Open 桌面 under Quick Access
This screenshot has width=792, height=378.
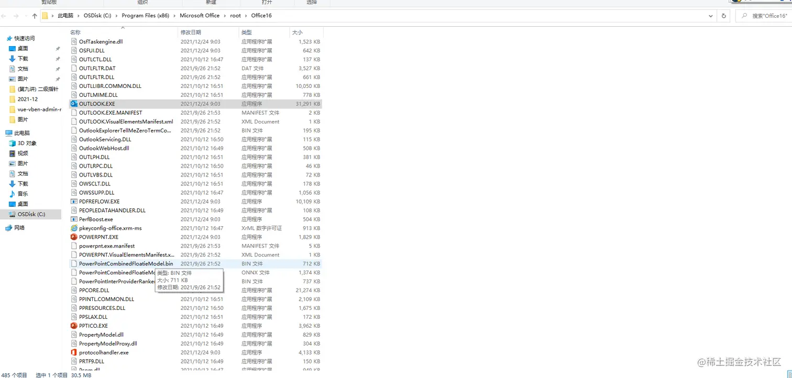23,48
